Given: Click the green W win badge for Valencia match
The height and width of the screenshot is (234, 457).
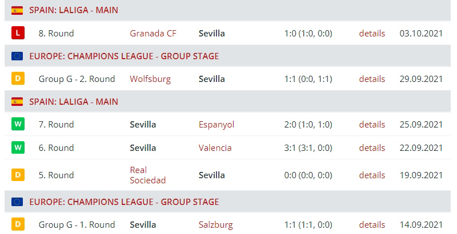Looking at the screenshot, I should [x=18, y=147].
